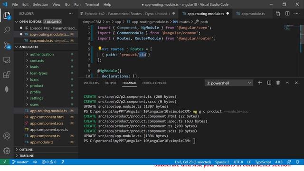Change indentation via Spaces: 2
This screenshot has height=171, width=304.
click(222, 162)
